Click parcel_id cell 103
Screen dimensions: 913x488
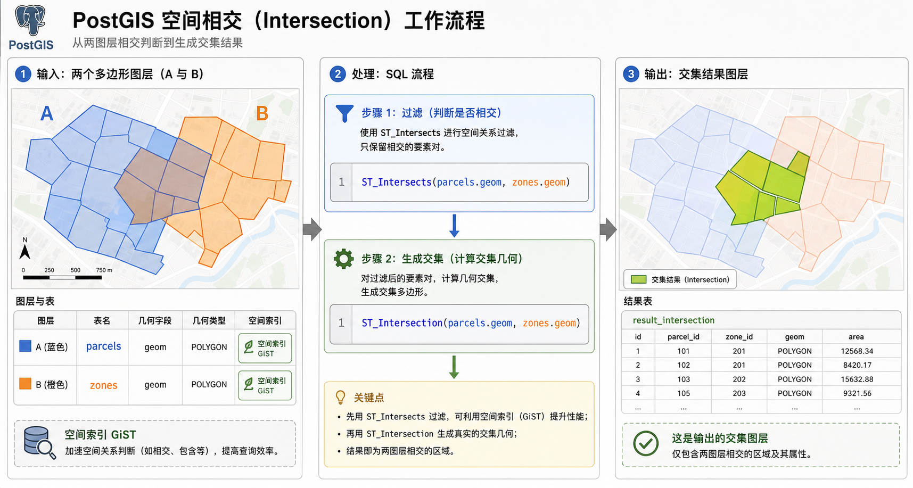(x=684, y=379)
